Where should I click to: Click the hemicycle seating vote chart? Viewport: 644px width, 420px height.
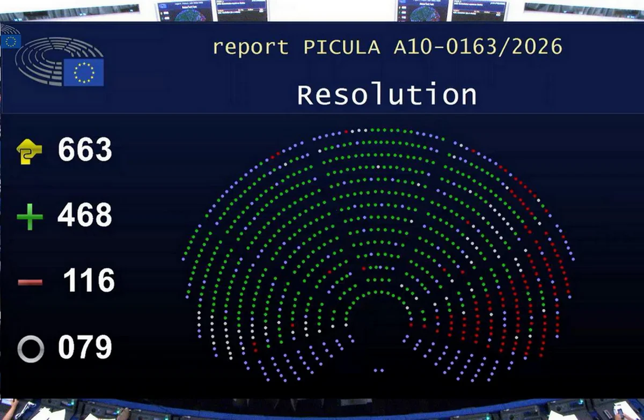[x=378, y=255]
